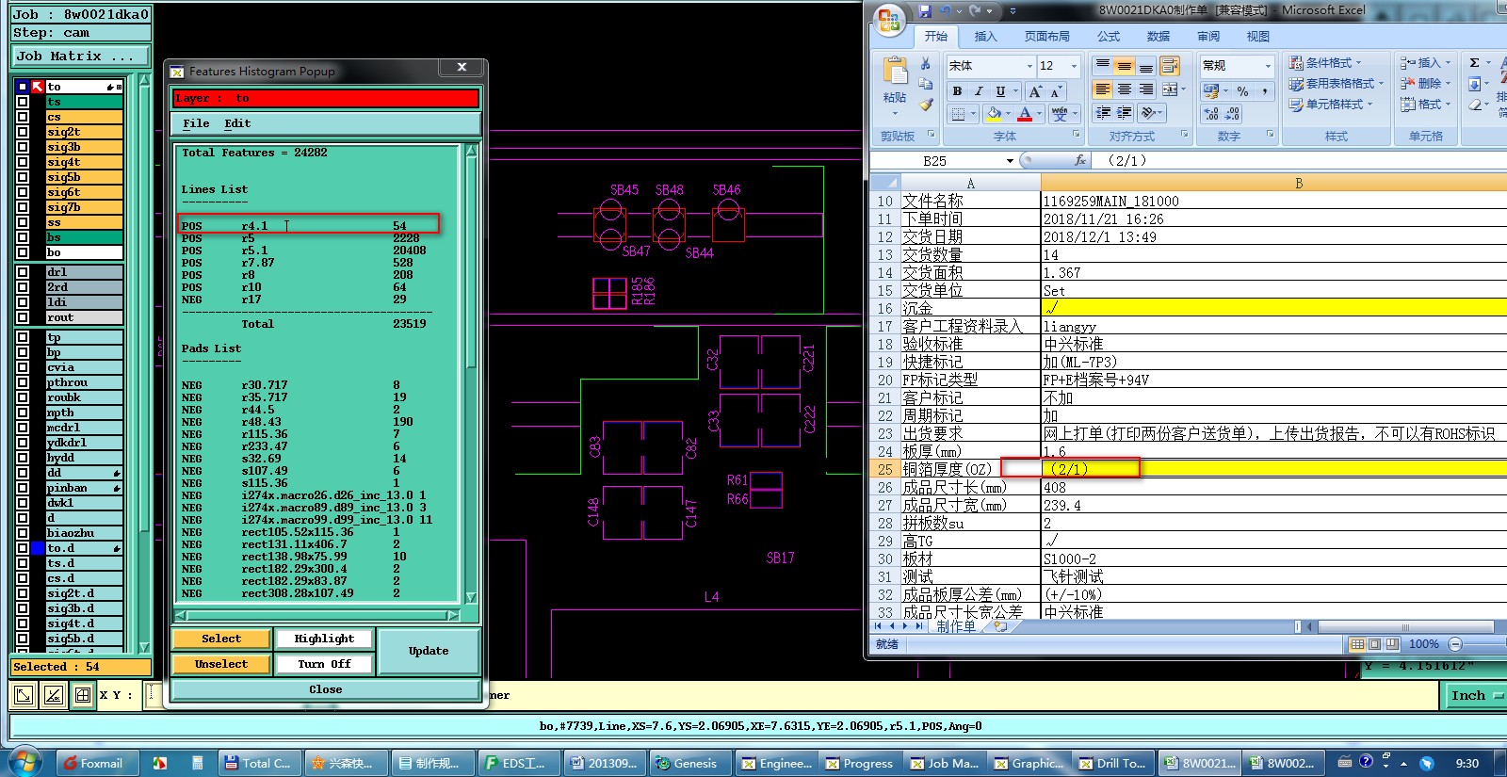The image size is (1507, 777).
Task: Toggle the checkbox for layer ts
Action: [23, 102]
